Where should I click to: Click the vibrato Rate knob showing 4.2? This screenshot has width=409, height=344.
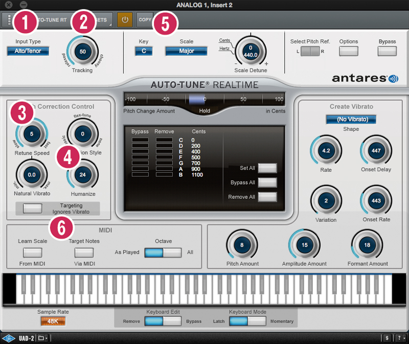tap(326, 150)
